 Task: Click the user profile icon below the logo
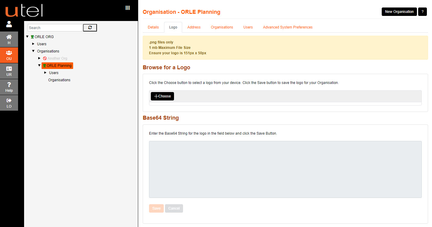pyautogui.click(x=9, y=24)
